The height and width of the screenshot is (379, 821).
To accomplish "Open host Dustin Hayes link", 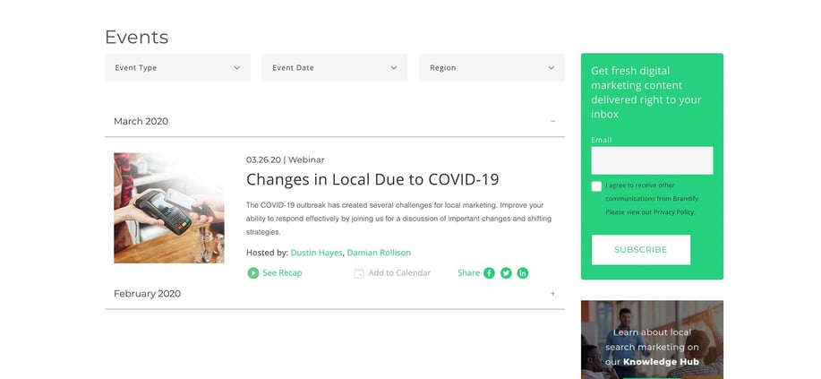I will coord(316,253).
